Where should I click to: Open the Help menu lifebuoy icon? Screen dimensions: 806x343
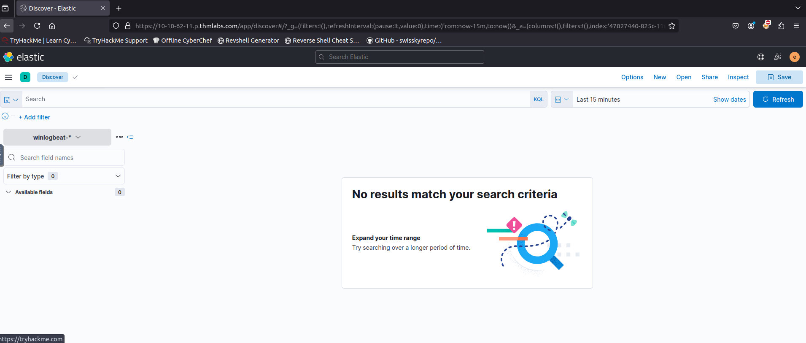pos(760,57)
